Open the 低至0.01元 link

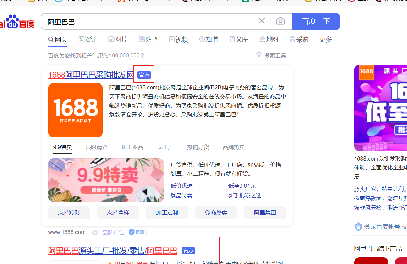(242, 186)
